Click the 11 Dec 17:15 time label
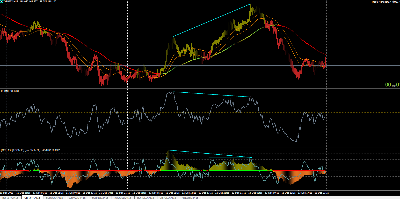Viewport: 400px width, 199px height. [x=107, y=193]
